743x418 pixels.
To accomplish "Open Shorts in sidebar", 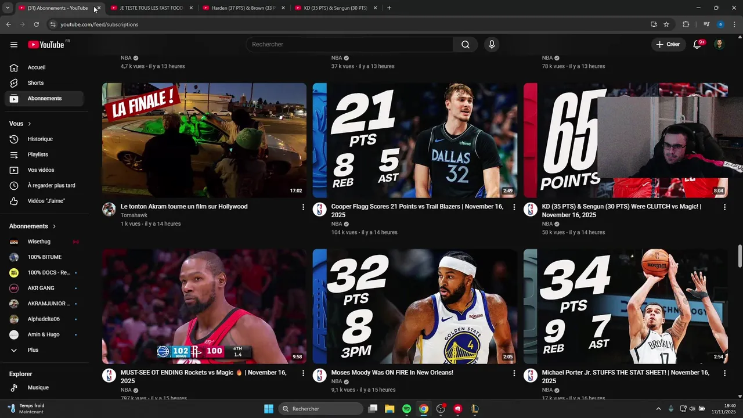I will [x=44, y=83].
